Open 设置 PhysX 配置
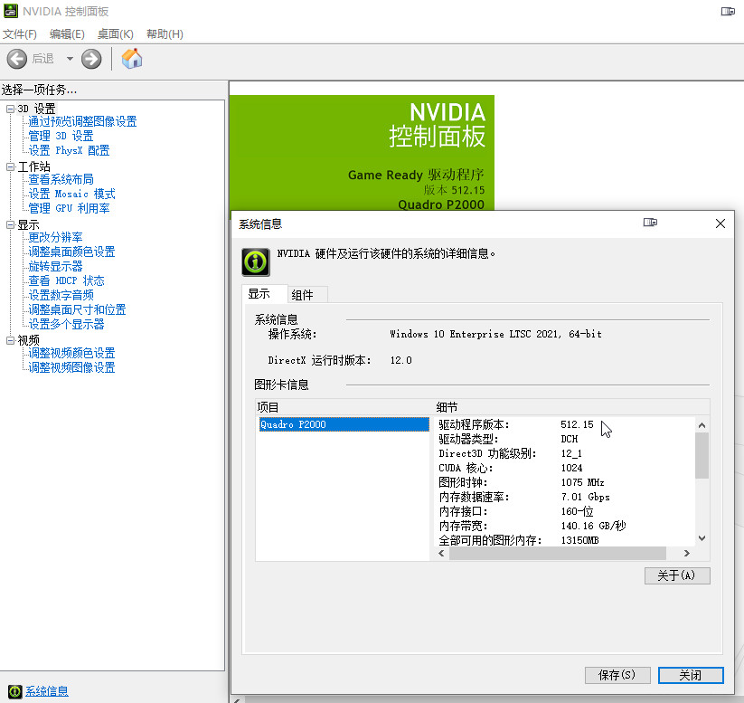 pos(69,150)
